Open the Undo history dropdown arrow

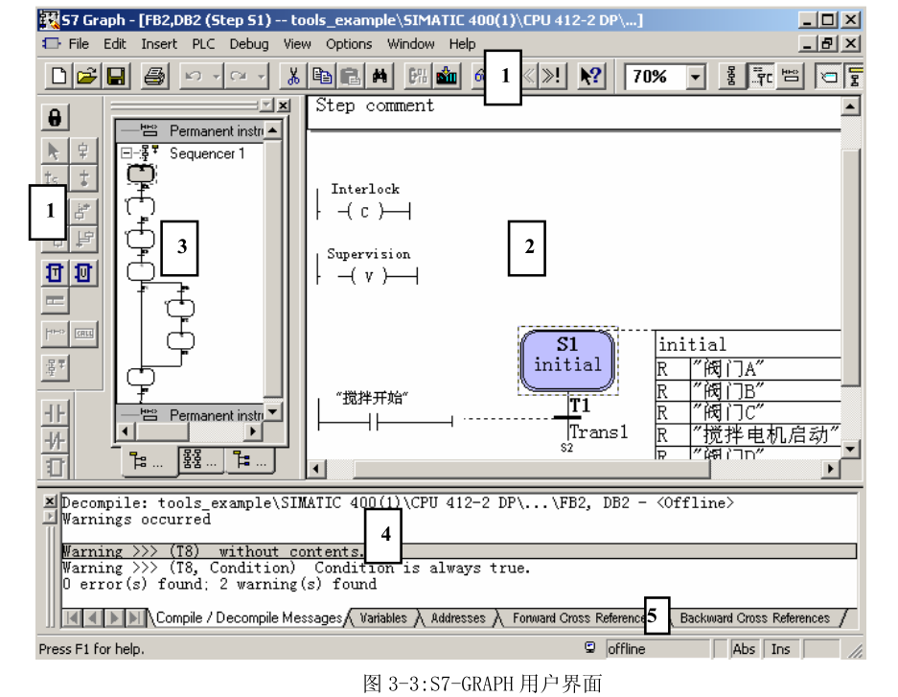[216, 74]
